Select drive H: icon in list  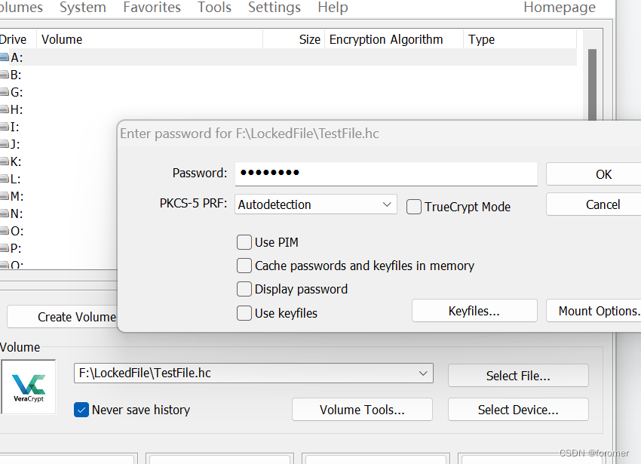[x=4, y=109]
